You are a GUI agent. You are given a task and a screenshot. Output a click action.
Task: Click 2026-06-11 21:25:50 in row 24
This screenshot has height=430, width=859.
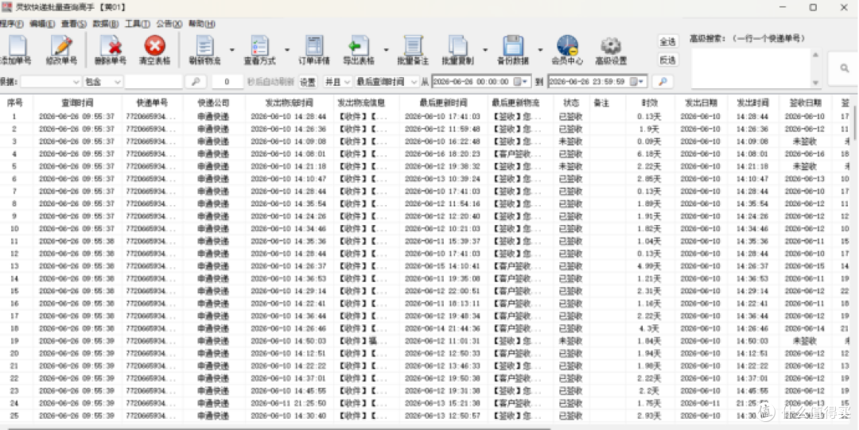(x=288, y=403)
